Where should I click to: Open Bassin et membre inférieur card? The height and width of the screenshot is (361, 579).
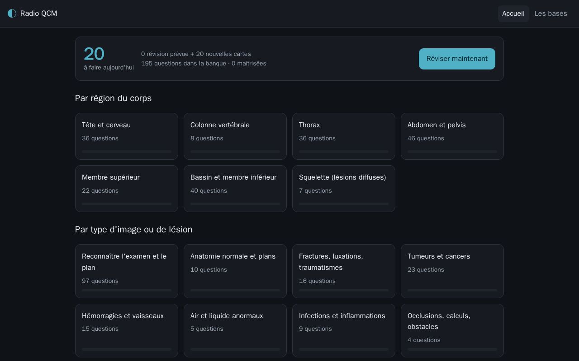click(x=235, y=189)
